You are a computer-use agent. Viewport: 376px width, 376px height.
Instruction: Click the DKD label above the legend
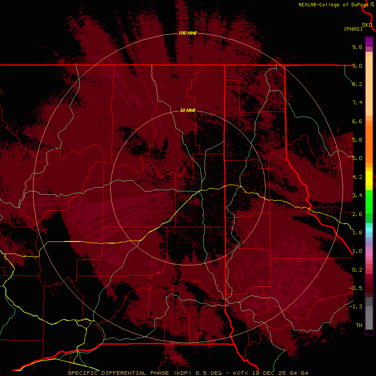(367, 25)
